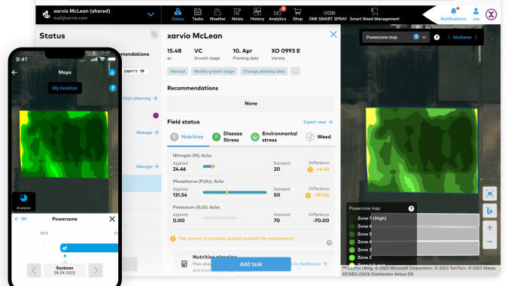Tap next arrow beside Soybean date
Screen dimensions: 508x286
[96, 270]
